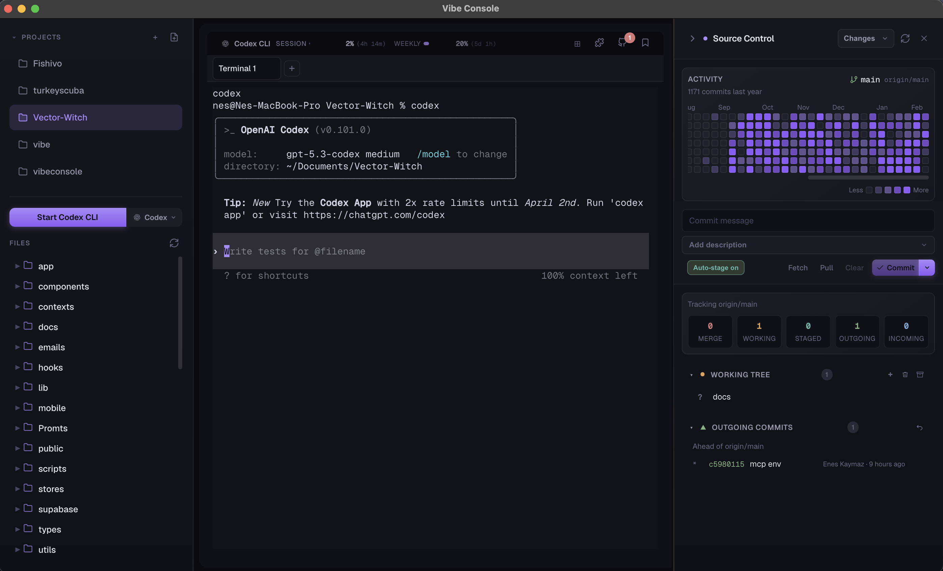
Task: Open the extensions puzzle icon
Action: click(x=599, y=43)
